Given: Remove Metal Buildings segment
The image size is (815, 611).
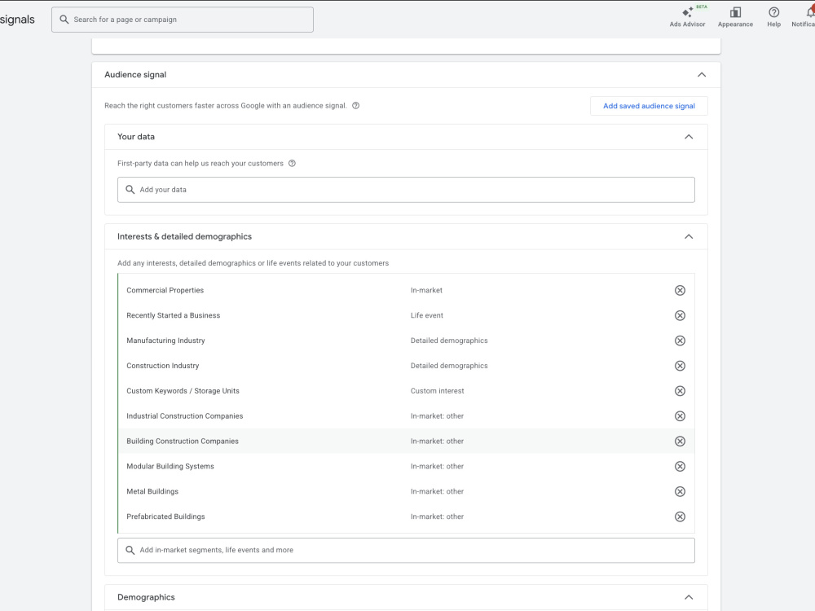Looking at the screenshot, I should coord(680,491).
